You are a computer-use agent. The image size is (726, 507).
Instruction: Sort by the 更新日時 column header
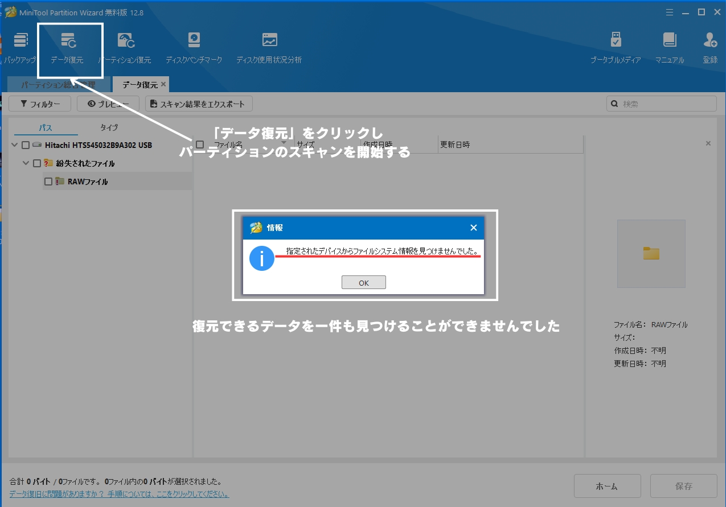pos(455,145)
